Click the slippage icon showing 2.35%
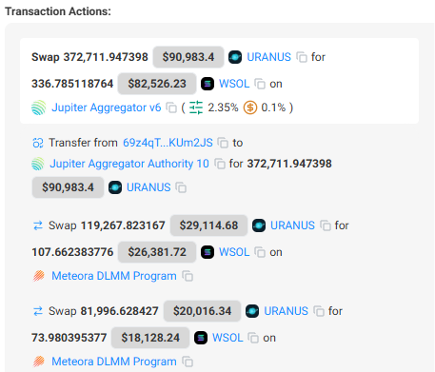435x372 pixels. (x=196, y=108)
